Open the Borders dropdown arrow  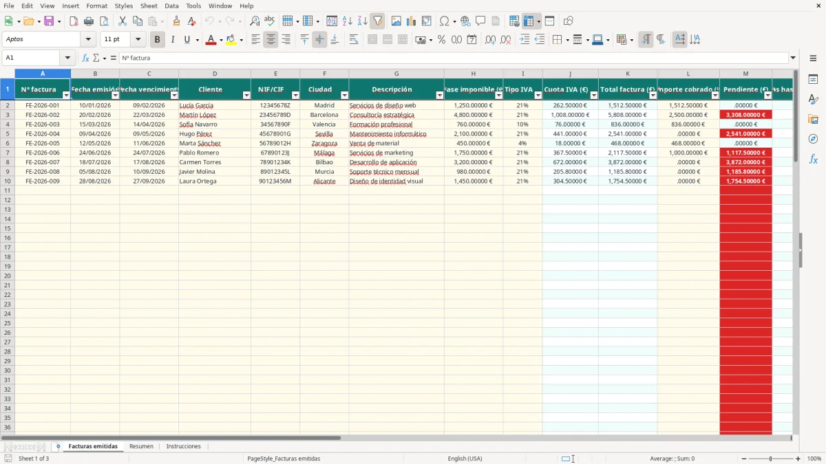point(567,40)
